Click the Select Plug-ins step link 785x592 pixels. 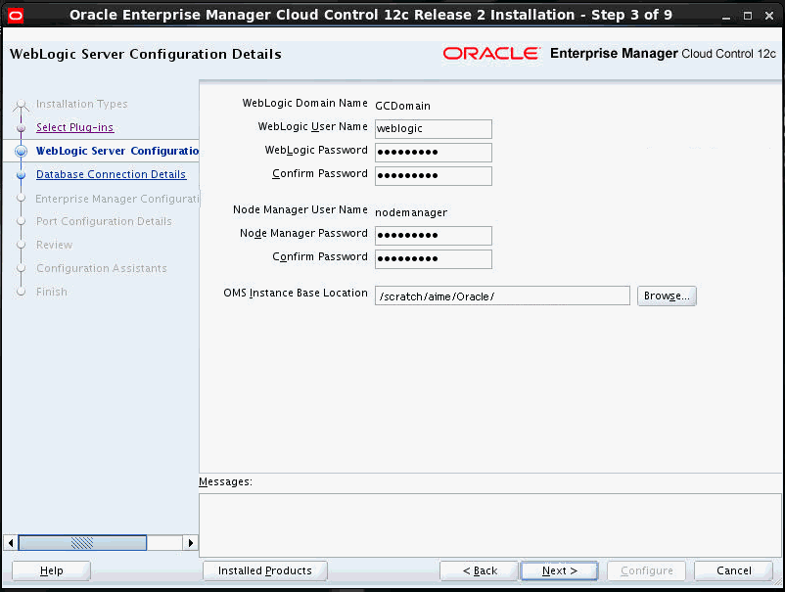pyautogui.click(x=75, y=127)
